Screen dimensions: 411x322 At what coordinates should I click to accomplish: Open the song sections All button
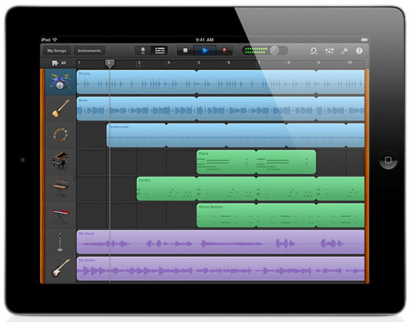[x=59, y=63]
